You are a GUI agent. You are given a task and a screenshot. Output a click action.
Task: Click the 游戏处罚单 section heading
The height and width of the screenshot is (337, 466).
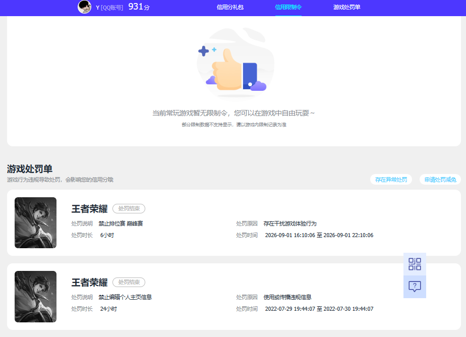[30, 169]
